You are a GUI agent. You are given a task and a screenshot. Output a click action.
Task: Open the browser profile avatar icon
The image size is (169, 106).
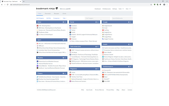(164, 5)
